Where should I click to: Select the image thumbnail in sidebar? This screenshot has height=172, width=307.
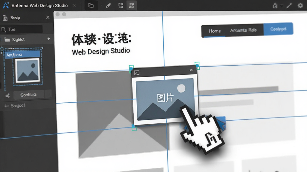pos(28,70)
